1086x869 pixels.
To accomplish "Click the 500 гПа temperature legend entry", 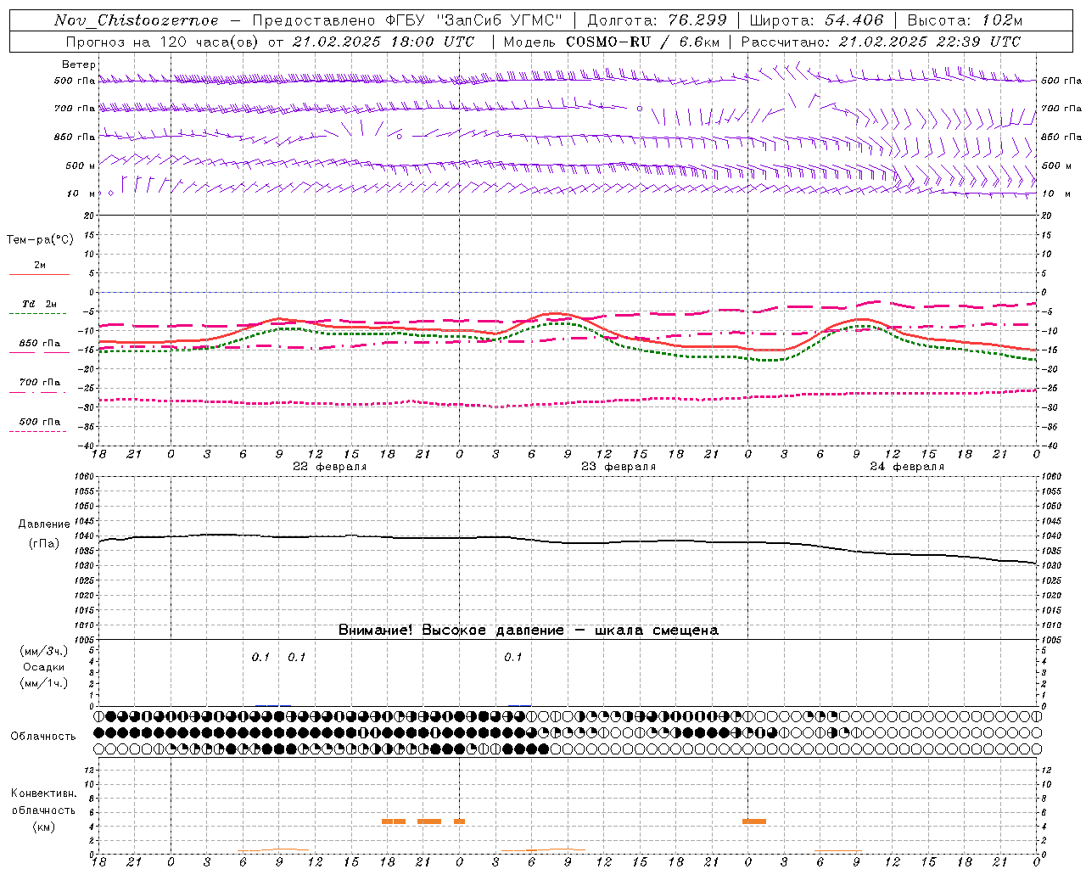I will click(40, 422).
